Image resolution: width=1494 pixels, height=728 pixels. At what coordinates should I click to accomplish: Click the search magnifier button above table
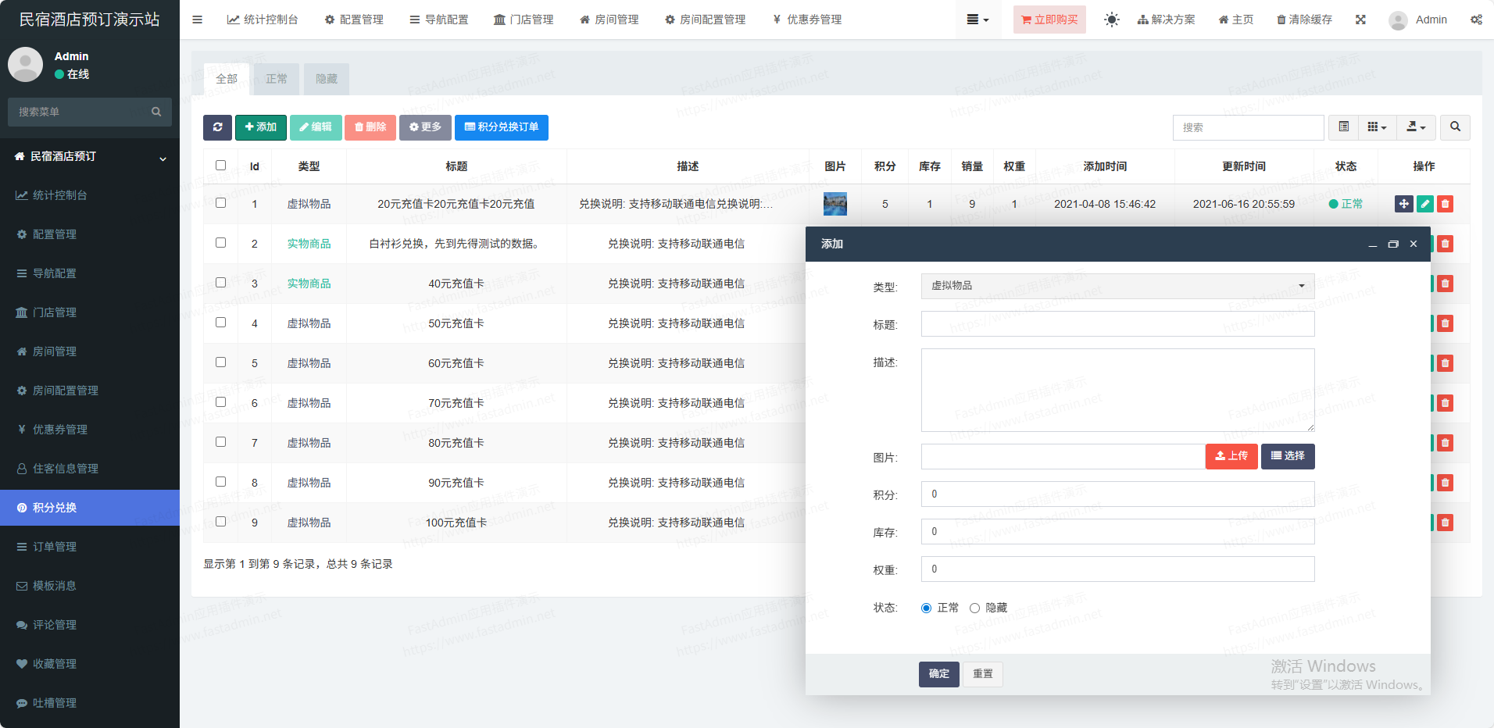pos(1455,127)
